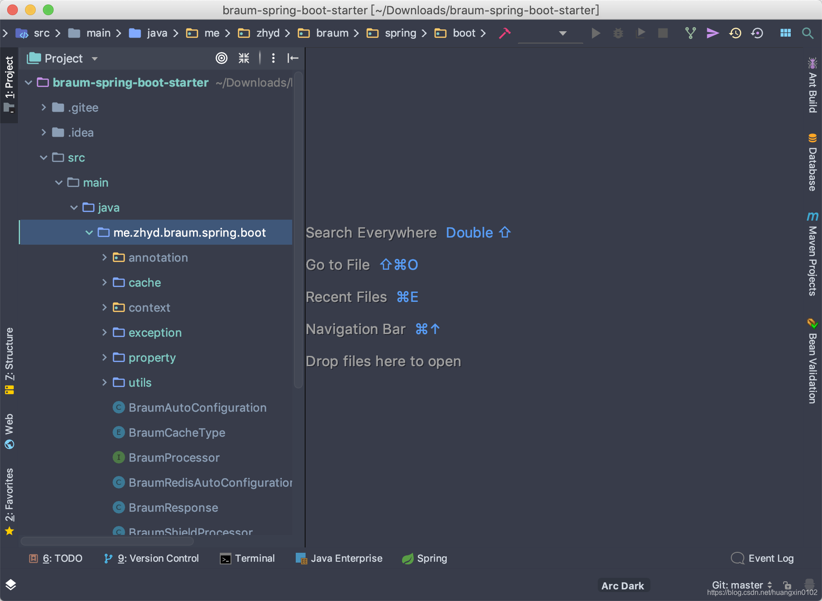Image resolution: width=822 pixels, height=601 pixels.
Task: Expand the utils package
Action: (104, 383)
